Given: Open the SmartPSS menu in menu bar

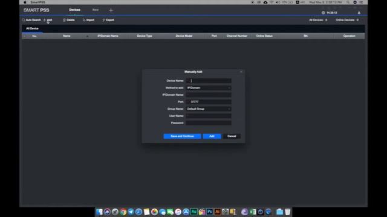Looking at the screenshot, I should [37, 2].
